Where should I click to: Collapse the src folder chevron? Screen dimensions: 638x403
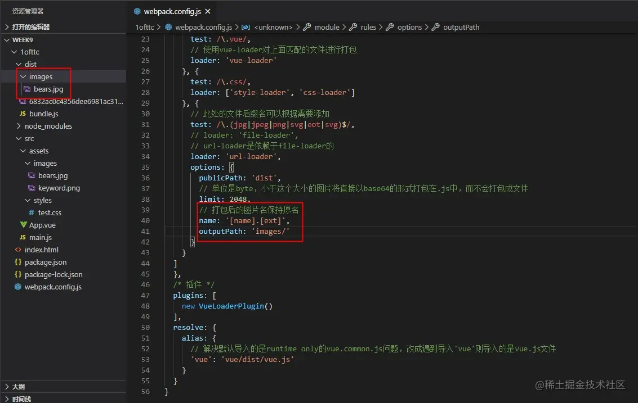coord(19,138)
